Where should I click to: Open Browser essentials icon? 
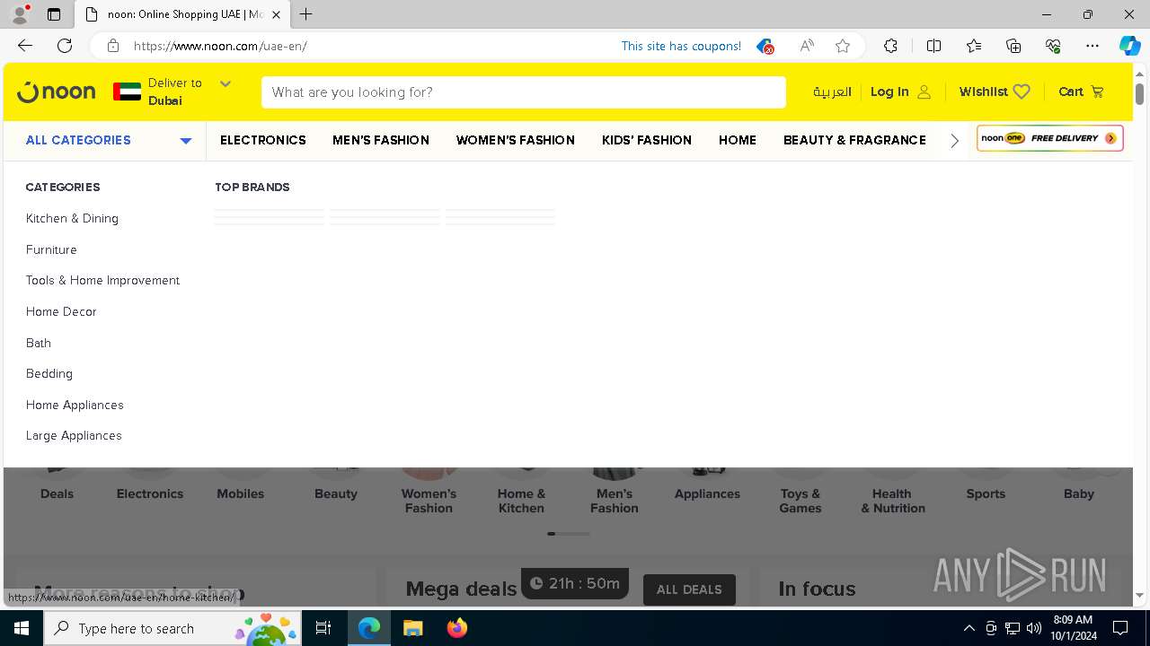[x=1053, y=46]
